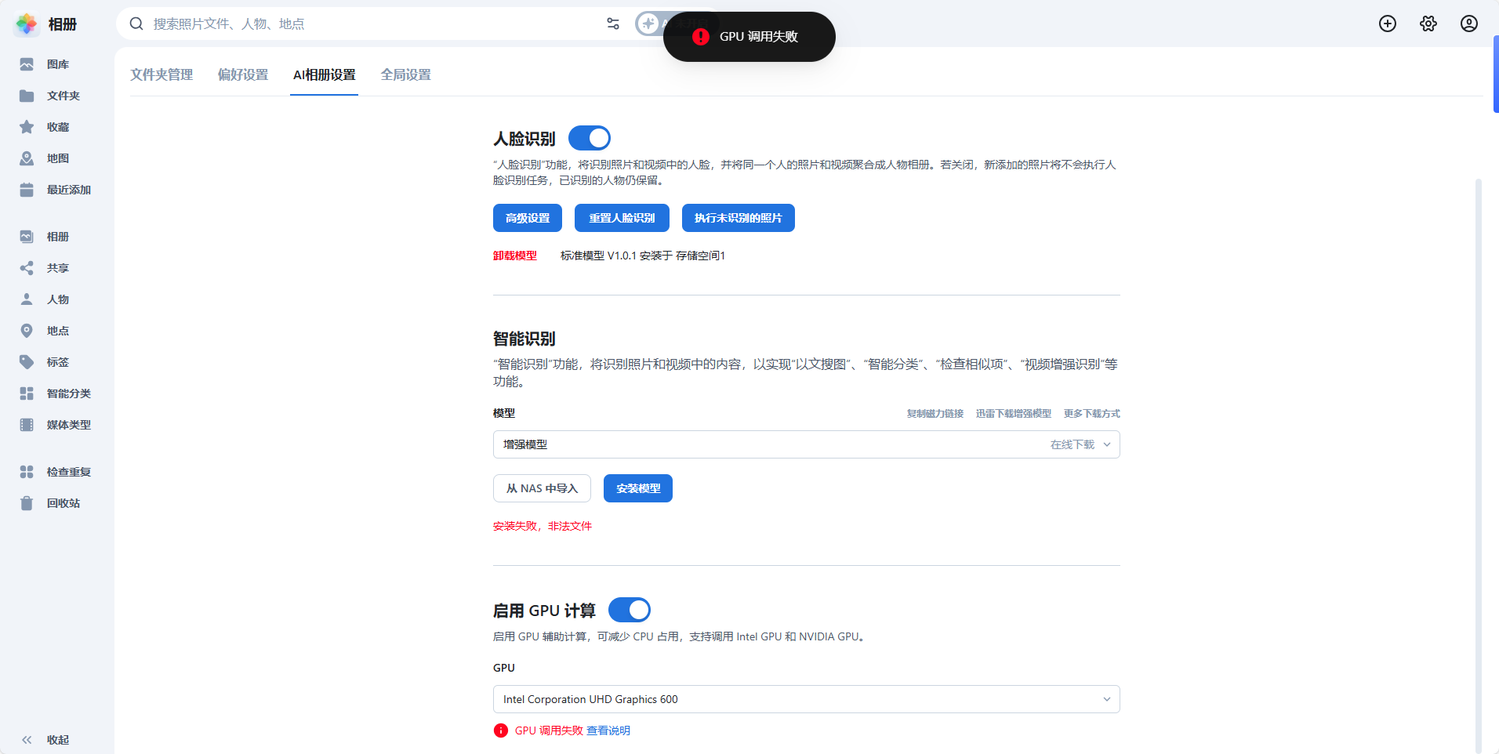The height and width of the screenshot is (754, 1499).
Task: Open the Places (地点) pin icon
Action: [x=27, y=331]
